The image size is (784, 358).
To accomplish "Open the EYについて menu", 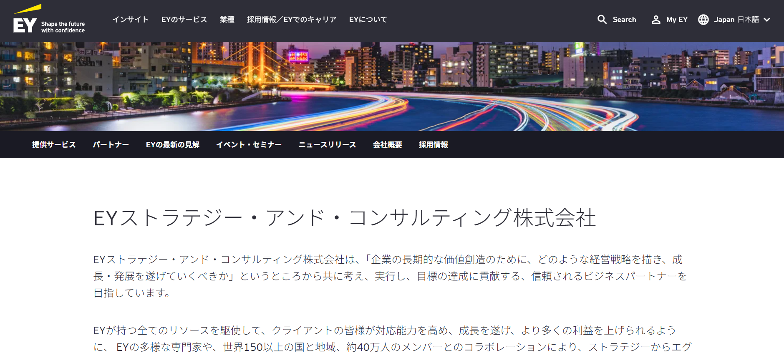I will coord(368,20).
